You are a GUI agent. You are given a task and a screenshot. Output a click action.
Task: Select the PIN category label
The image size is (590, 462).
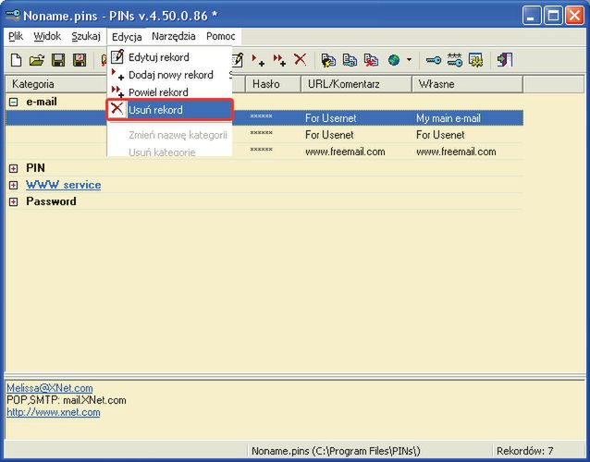35,167
